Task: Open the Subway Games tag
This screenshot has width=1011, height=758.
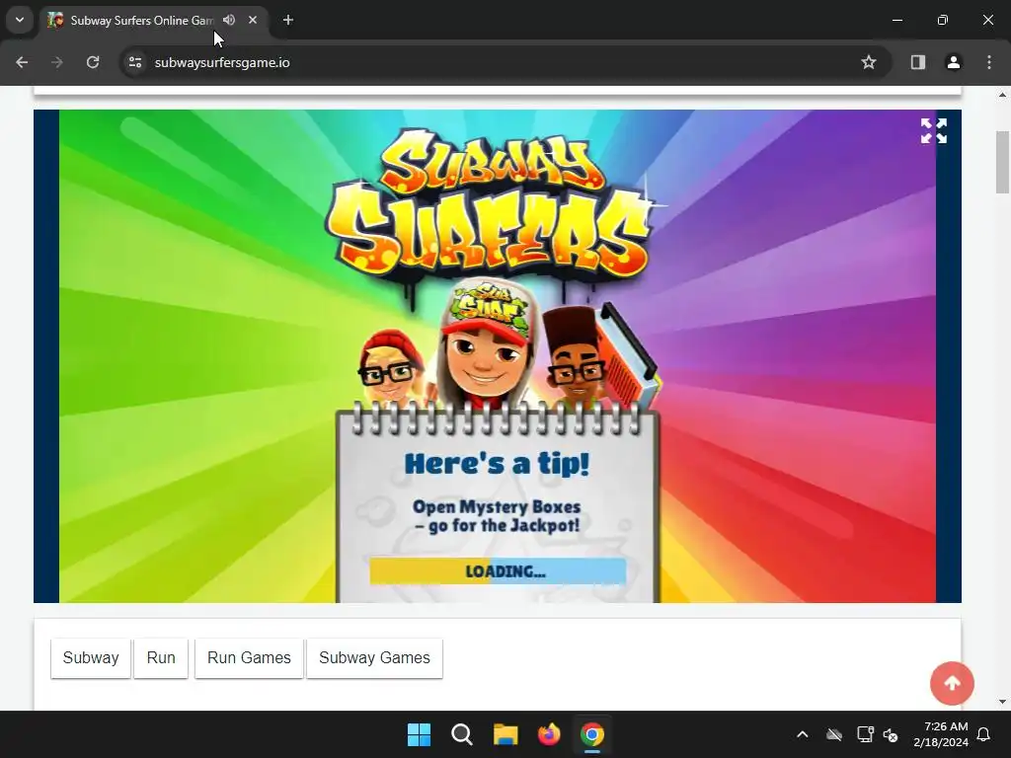Action: (x=374, y=658)
